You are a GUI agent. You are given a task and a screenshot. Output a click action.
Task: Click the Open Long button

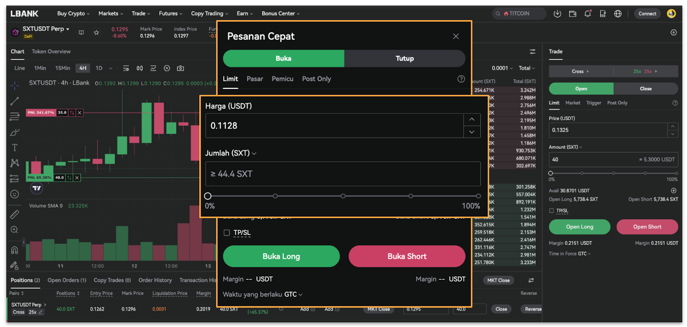[x=580, y=227]
